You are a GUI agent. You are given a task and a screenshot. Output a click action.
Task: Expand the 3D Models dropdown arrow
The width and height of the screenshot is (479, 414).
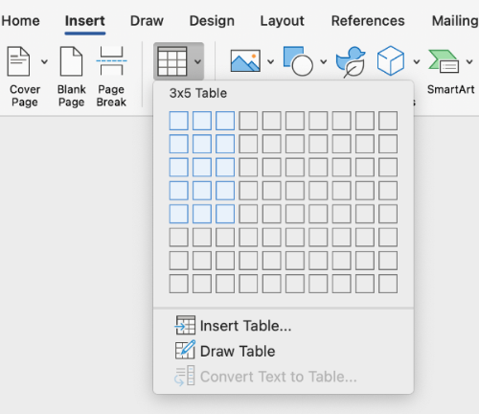(417, 61)
